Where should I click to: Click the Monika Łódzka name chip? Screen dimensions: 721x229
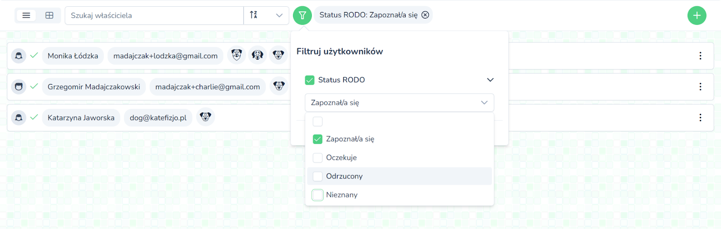[x=73, y=56]
